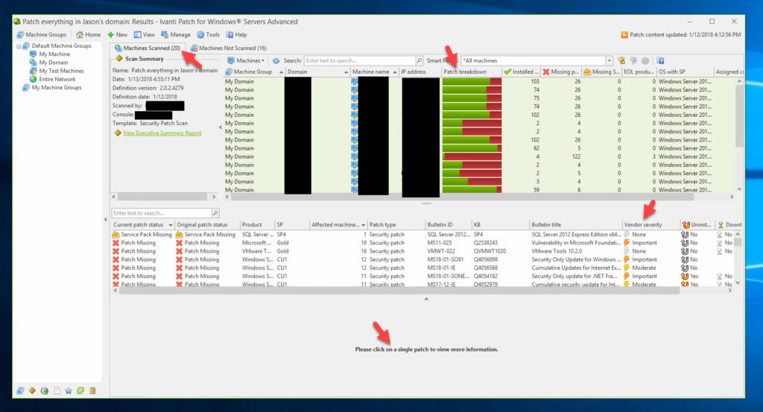
Task: Click the RSS patch content updated icon
Action: click(624, 35)
